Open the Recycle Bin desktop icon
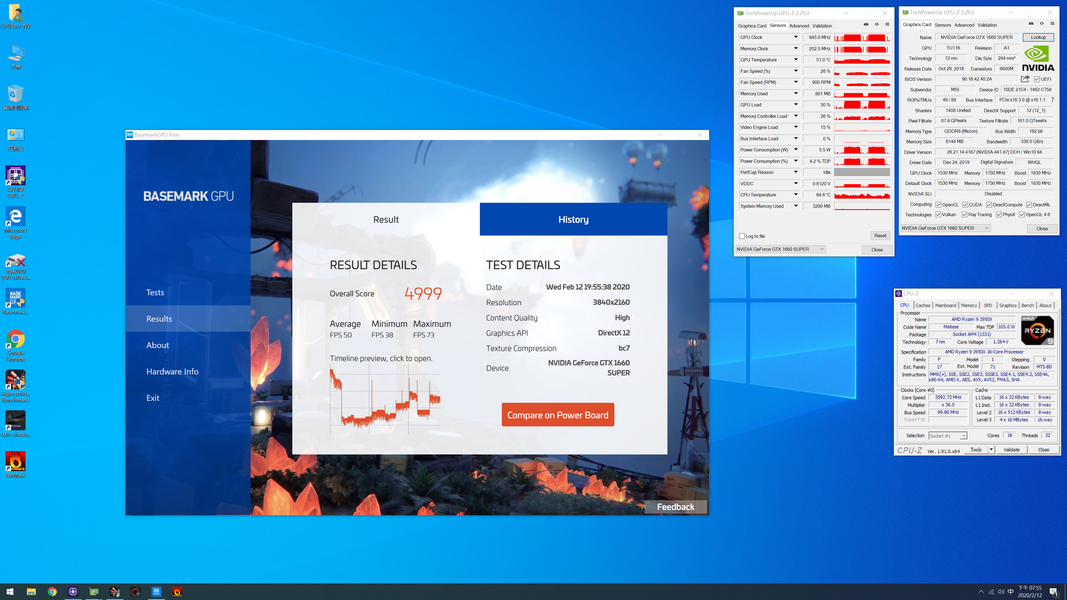Screen dimensions: 1067x600 [x=15, y=98]
